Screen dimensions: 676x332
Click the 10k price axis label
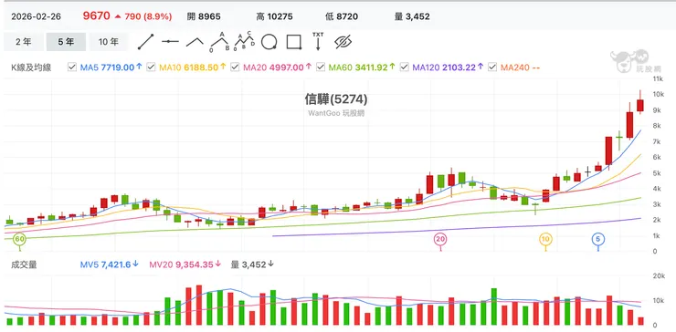point(658,94)
